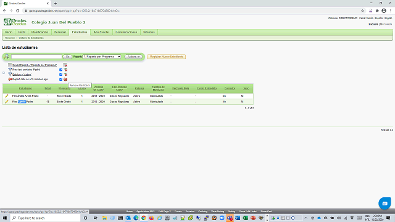Open the Planificación tab
Image resolution: width=395 pixels, height=222 pixels.
(39, 32)
